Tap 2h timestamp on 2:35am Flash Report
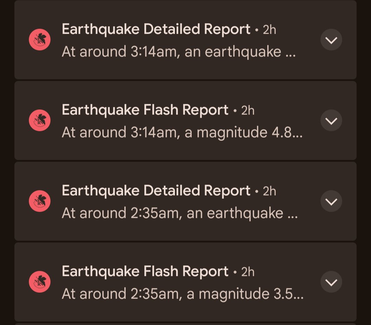This screenshot has width=371, height=325. (248, 272)
